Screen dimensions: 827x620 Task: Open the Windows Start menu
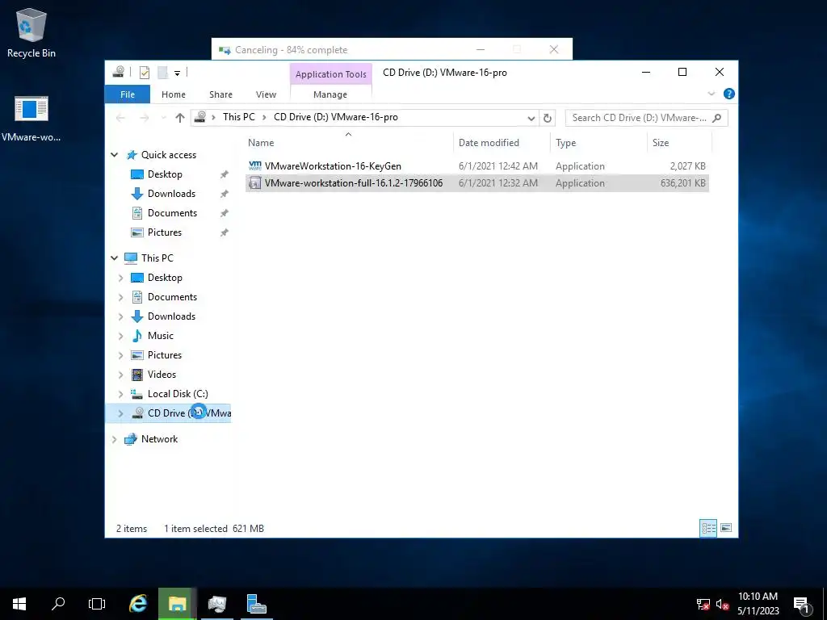[x=19, y=604]
